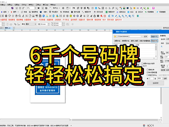The height and width of the screenshot is (127, 169).
Task: Click the full screen preview icon
Action: point(38,8)
